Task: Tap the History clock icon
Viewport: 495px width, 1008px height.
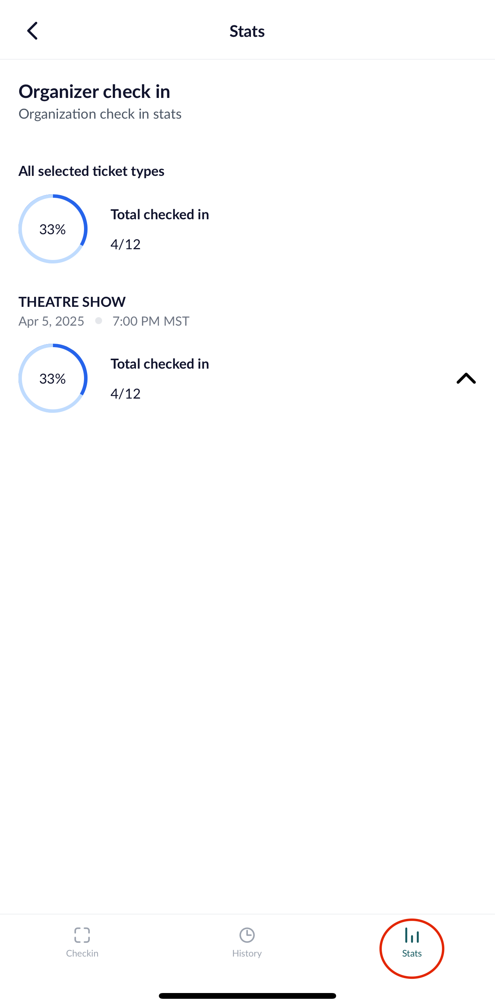Action: [247, 935]
